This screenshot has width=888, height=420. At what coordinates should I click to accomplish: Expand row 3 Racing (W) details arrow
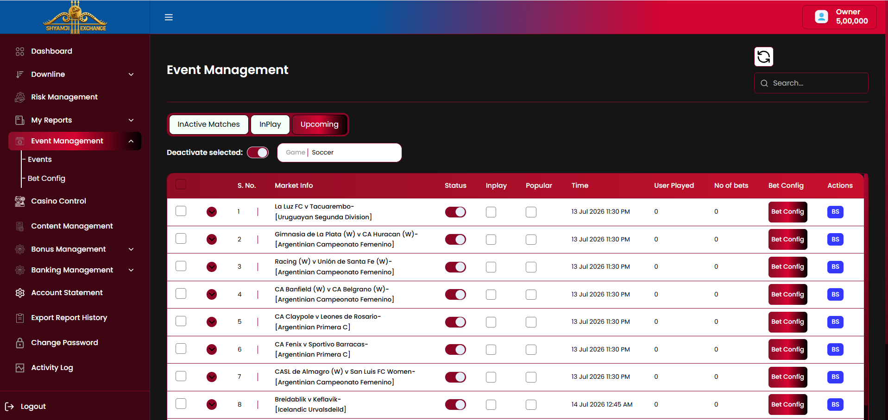(212, 267)
